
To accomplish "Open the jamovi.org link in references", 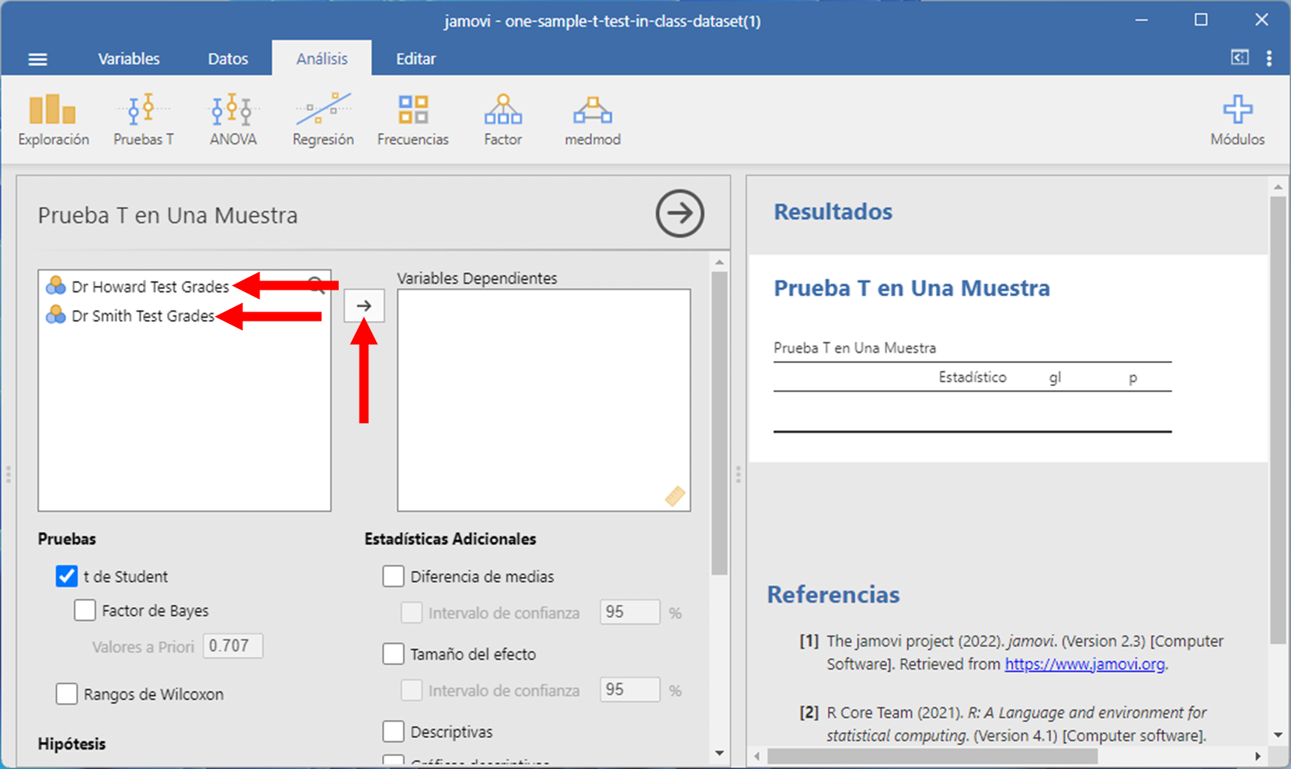I will coord(1084,664).
